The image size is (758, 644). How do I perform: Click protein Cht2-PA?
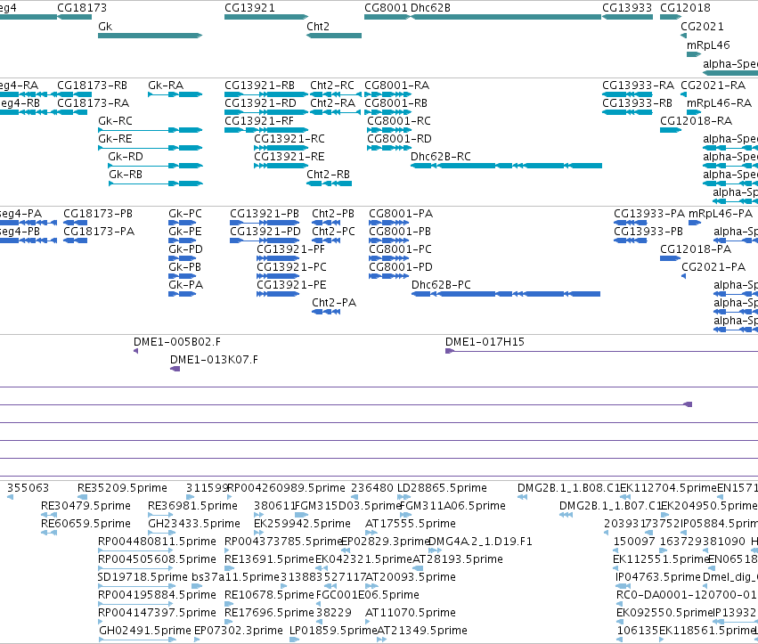[x=334, y=303]
